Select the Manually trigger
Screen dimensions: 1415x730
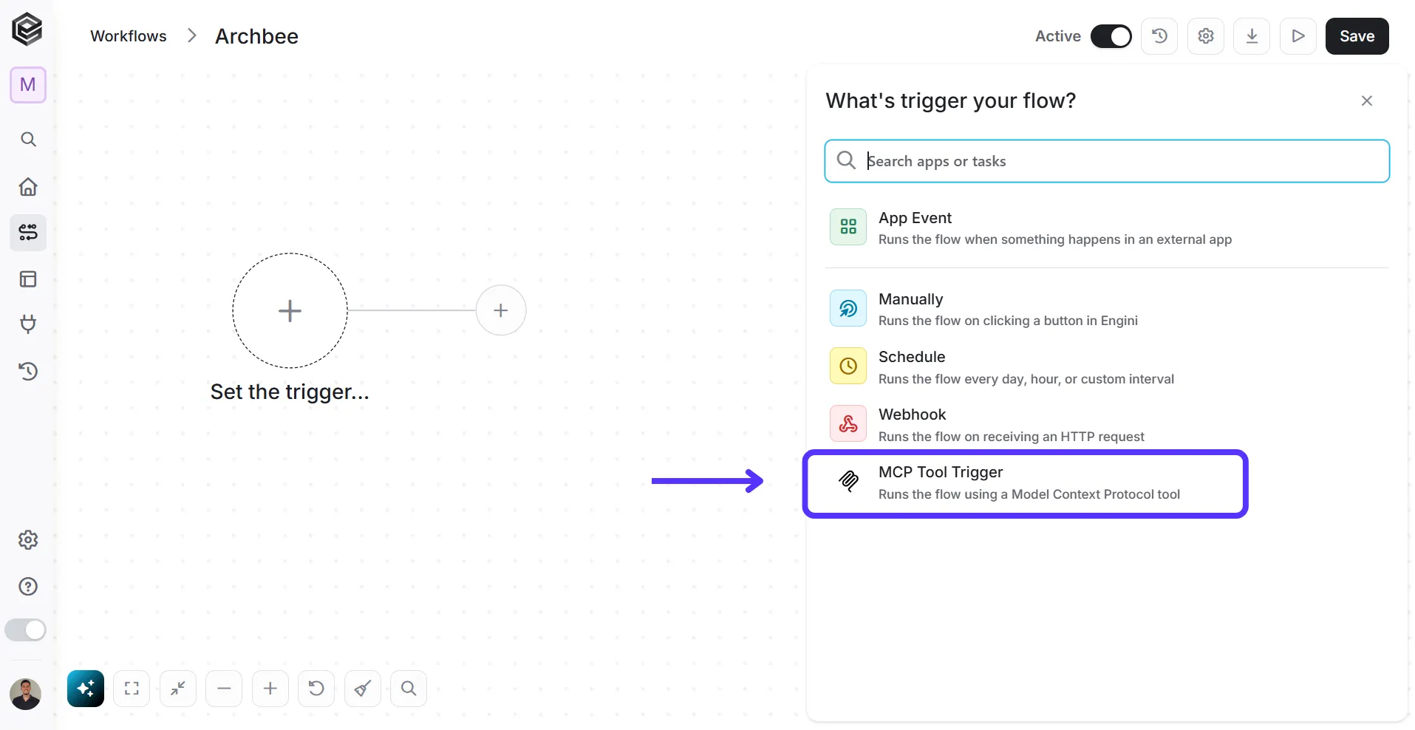(1107, 309)
